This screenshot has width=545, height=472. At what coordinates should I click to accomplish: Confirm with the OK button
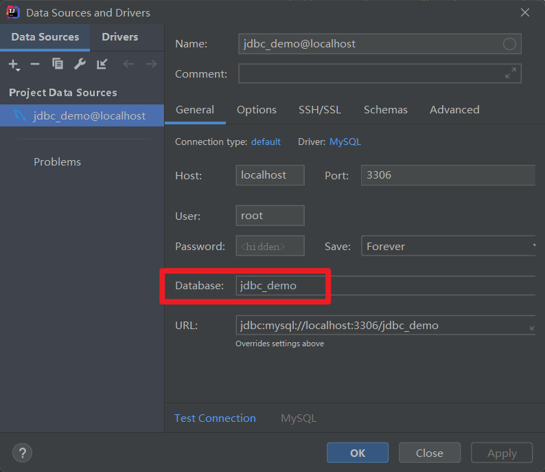tap(358, 453)
